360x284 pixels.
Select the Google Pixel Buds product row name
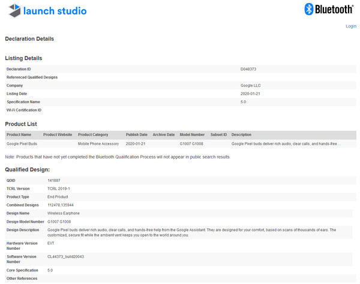coord(22,144)
